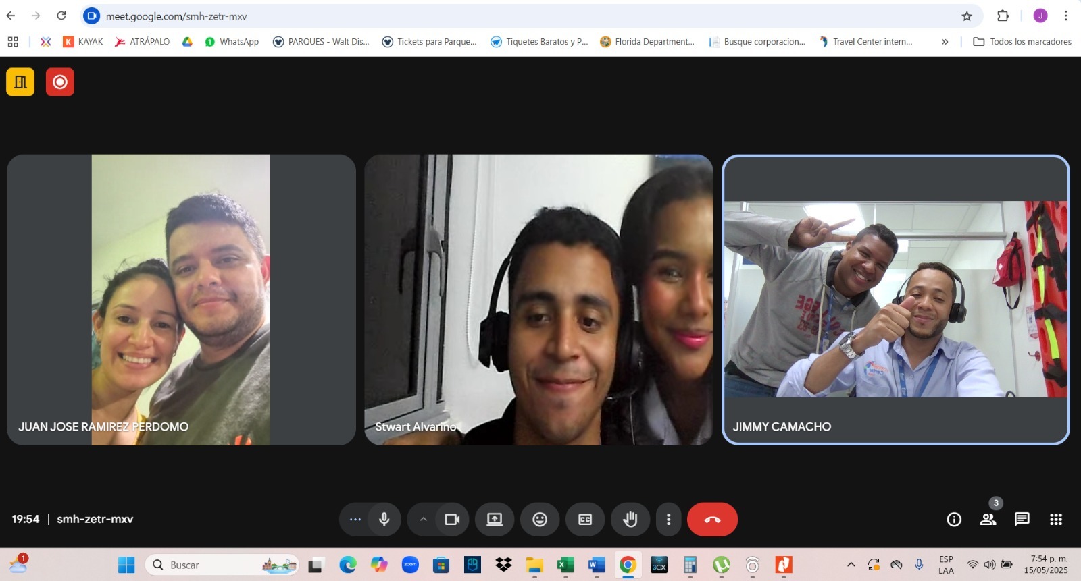Screen dimensions: 1081x581
Task: Click the yellow extension button top-left
Action: click(20, 82)
